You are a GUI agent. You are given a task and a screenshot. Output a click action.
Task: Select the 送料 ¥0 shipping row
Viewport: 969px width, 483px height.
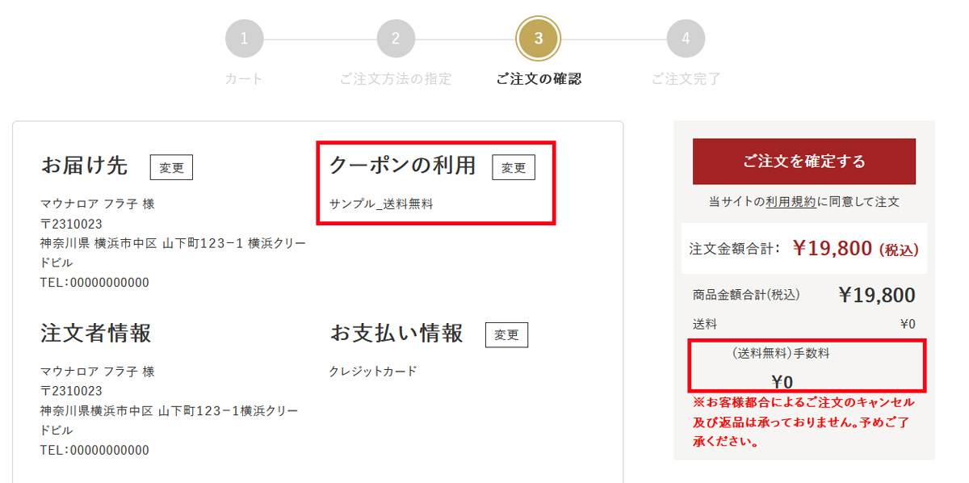tap(804, 325)
